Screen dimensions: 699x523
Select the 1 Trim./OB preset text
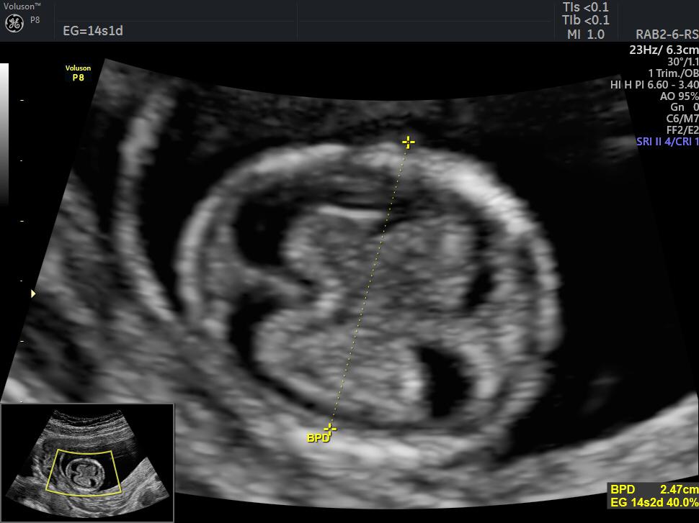point(673,73)
